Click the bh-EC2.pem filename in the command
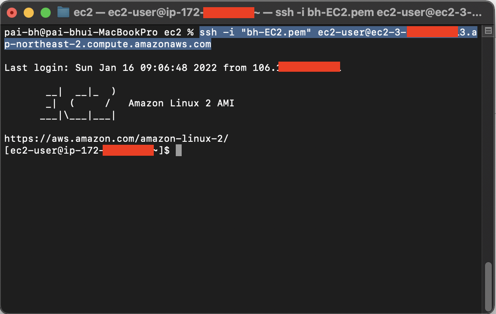 point(275,32)
